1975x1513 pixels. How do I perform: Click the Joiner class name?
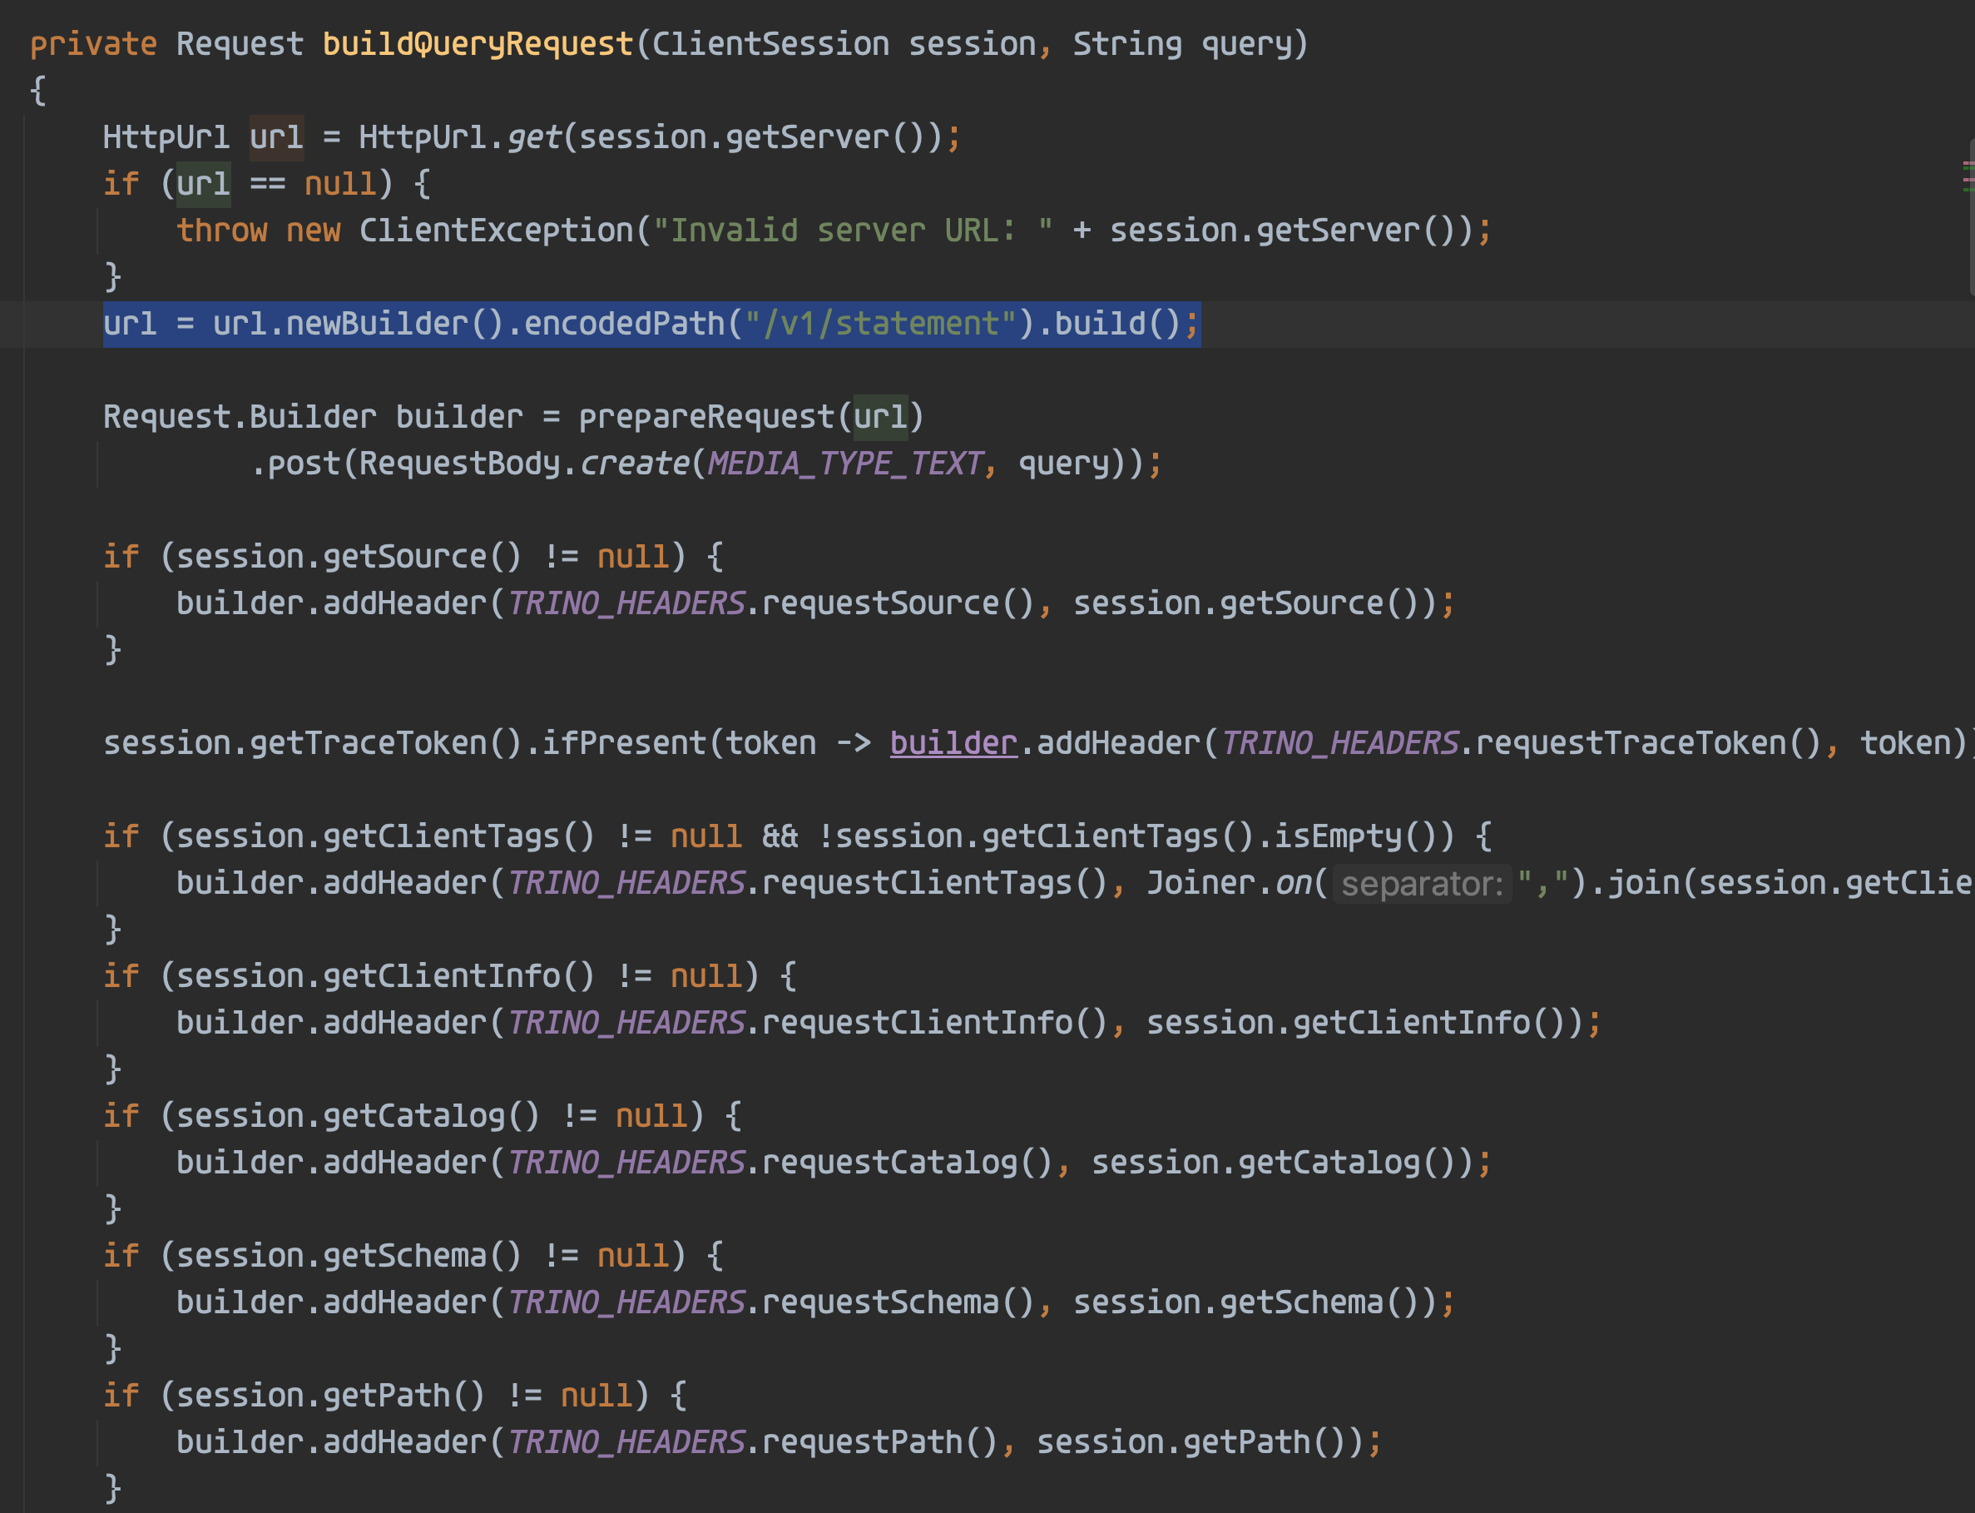click(1200, 882)
